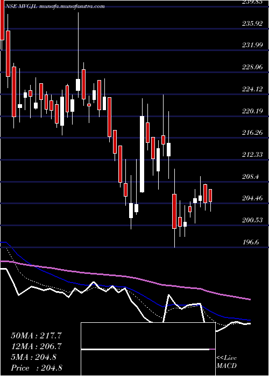Click the Price : 204.8 readout

(37, 368)
